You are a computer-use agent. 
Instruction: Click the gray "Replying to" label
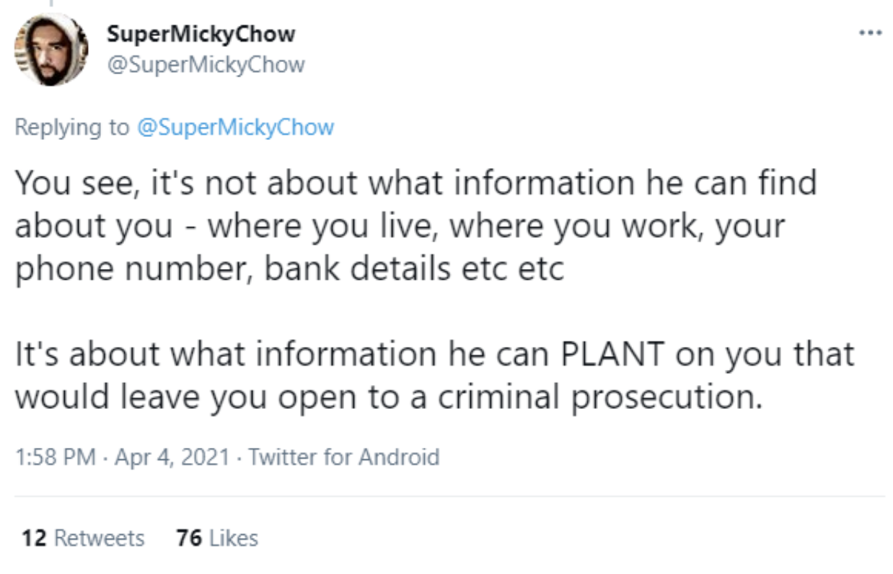[x=72, y=128]
